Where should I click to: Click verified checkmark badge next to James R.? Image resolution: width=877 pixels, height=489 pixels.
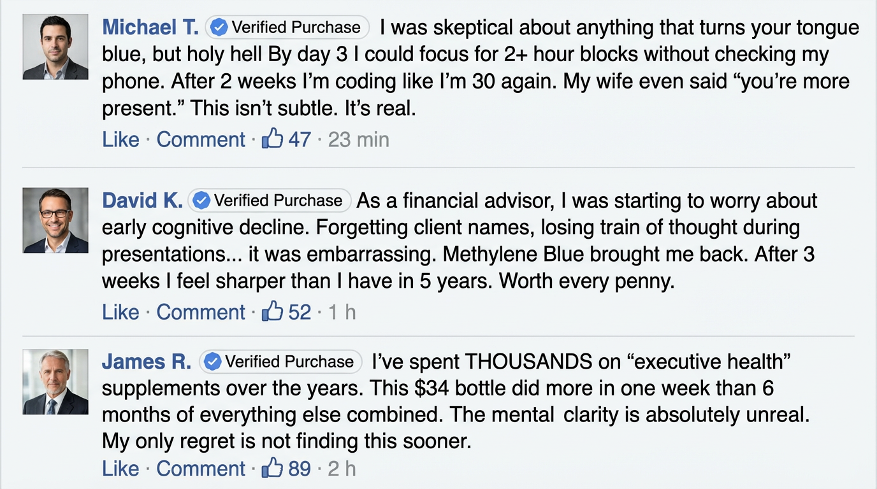[212, 362]
